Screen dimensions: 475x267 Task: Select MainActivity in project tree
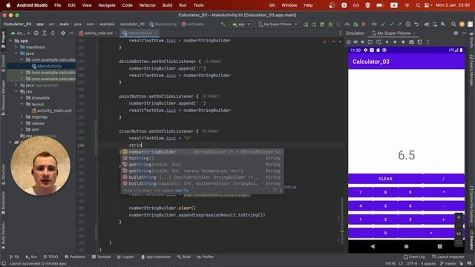coord(49,66)
